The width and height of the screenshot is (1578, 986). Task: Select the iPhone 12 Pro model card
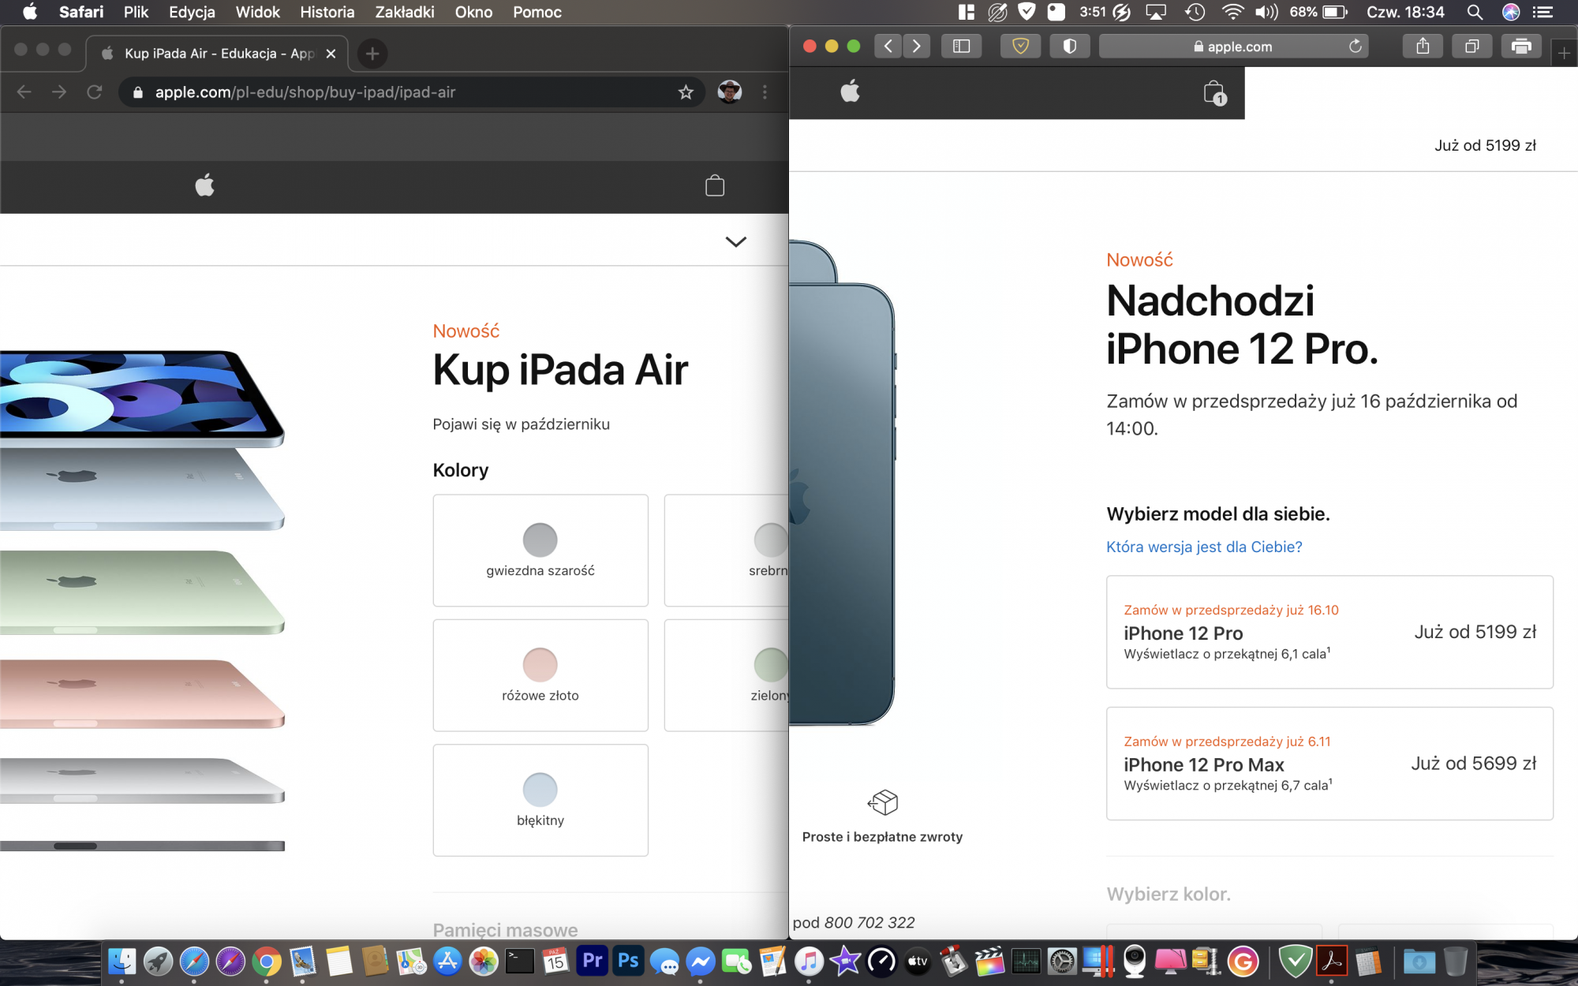[x=1329, y=632]
